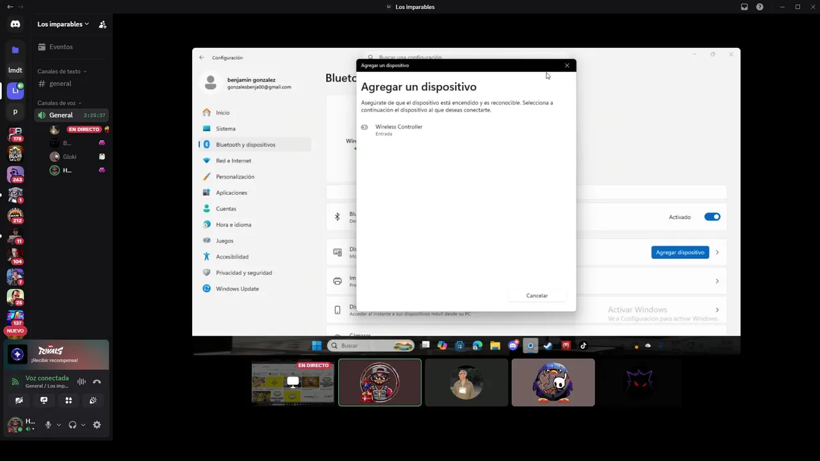Select the EN DIRECTO stream thumbnail tile

[293, 382]
